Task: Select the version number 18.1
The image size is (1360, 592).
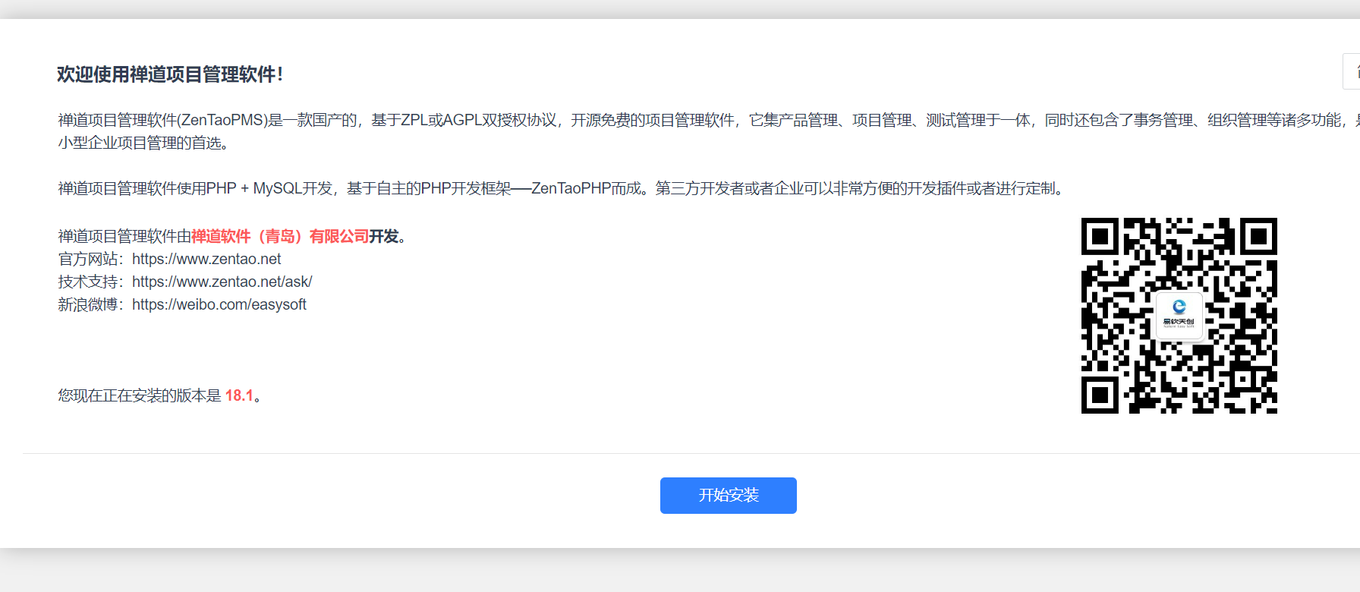Action: pyautogui.click(x=239, y=395)
